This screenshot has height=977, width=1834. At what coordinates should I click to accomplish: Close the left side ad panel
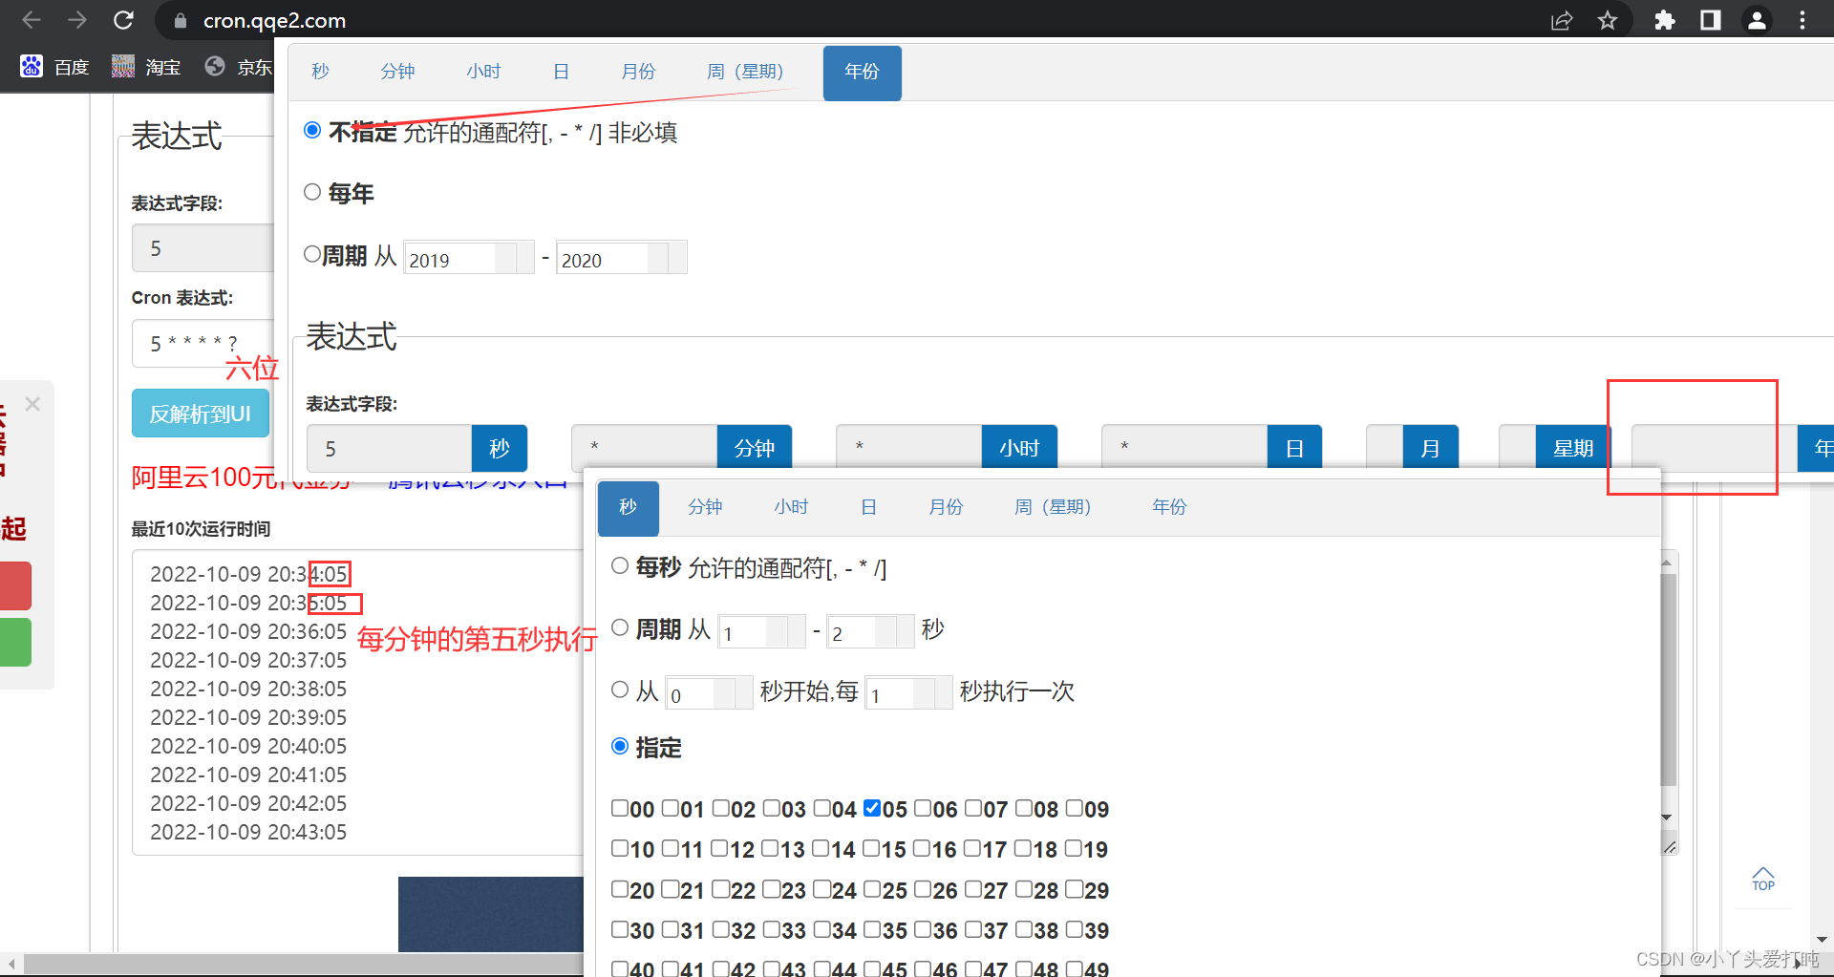32,404
